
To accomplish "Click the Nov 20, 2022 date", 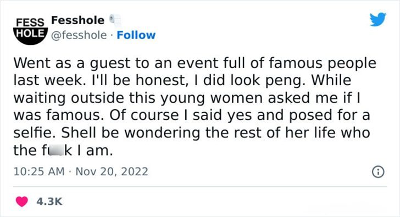I will click(112, 171).
